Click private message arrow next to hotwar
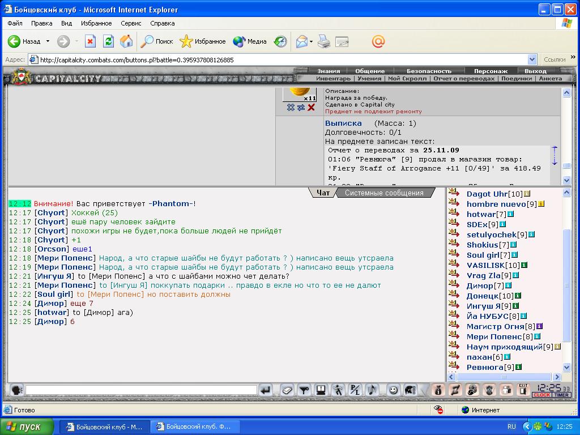Screen dimensions: 580x435 pos(454,214)
